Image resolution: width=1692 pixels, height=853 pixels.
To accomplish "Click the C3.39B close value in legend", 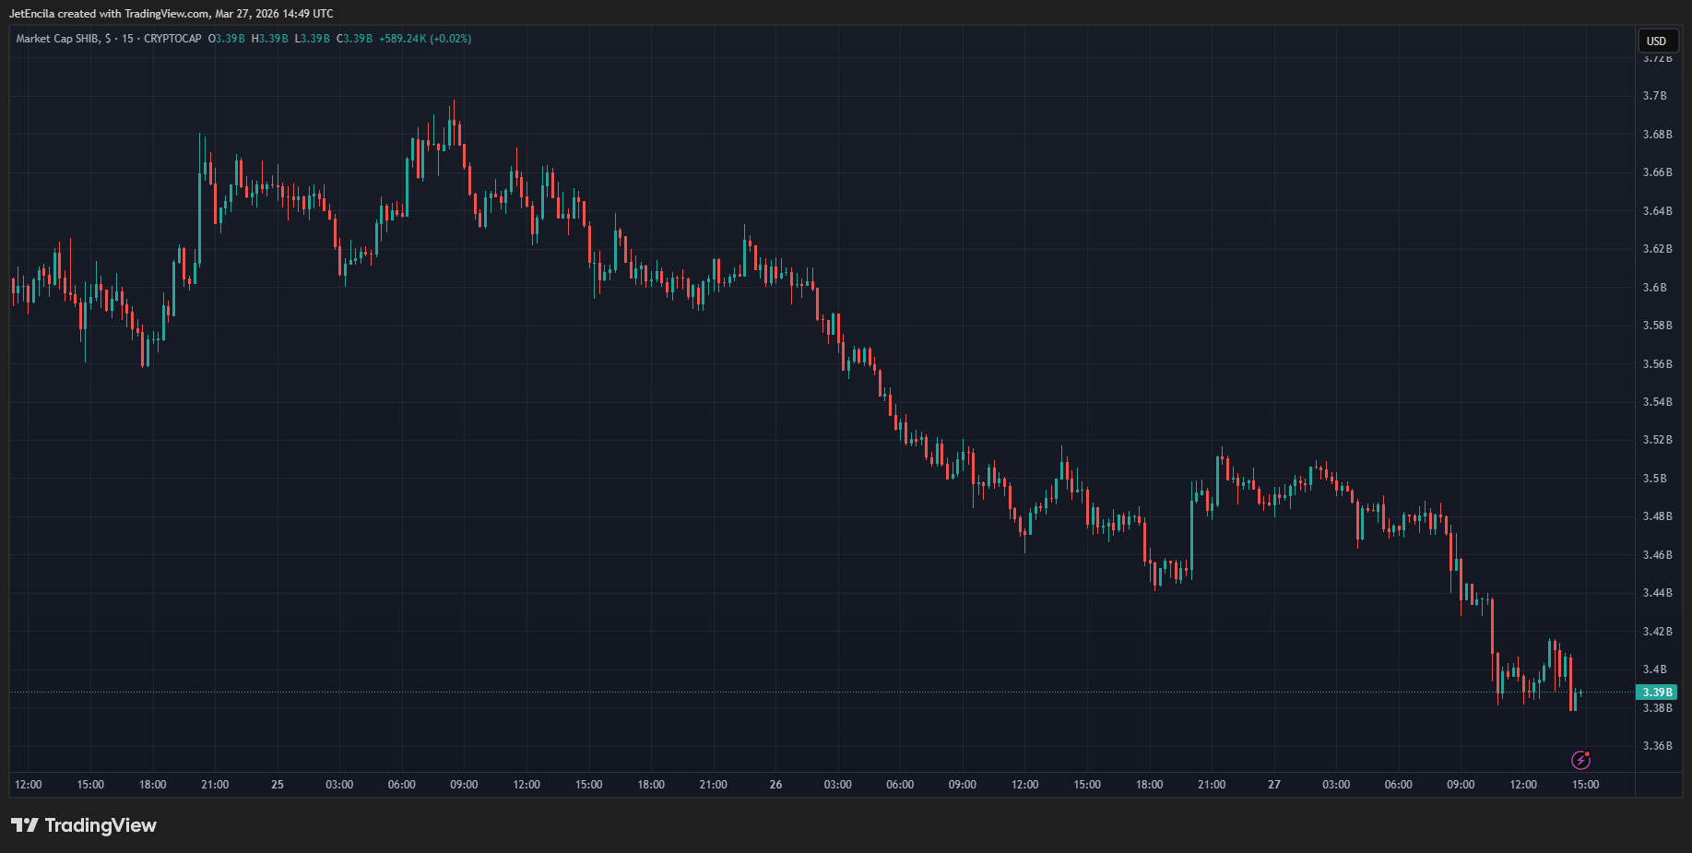I will coord(355,39).
